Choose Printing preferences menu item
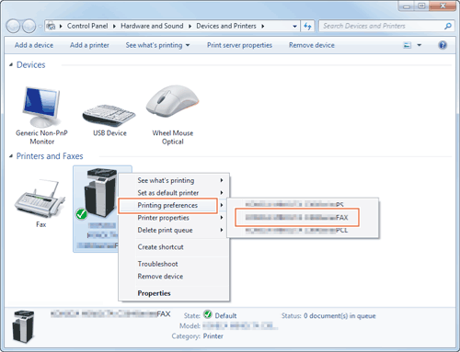460x352 pixels. click(x=168, y=206)
